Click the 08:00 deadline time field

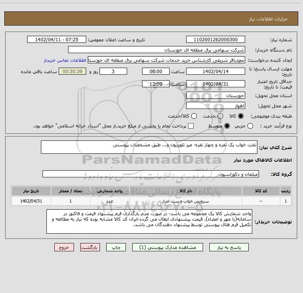tap(156, 71)
